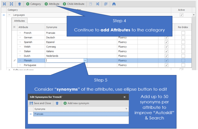Expand the French attribute row
This screenshot has width=198, height=129.
coord(20,33)
